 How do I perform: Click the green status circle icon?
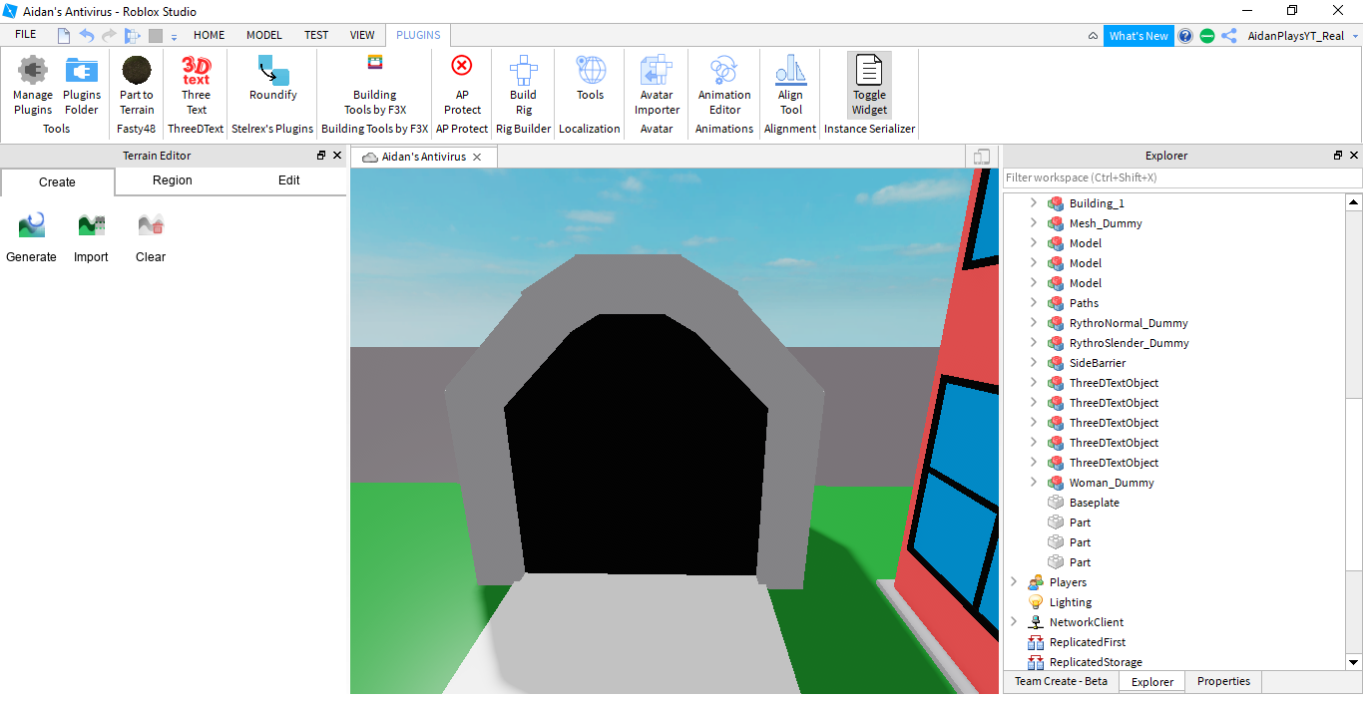point(1207,36)
